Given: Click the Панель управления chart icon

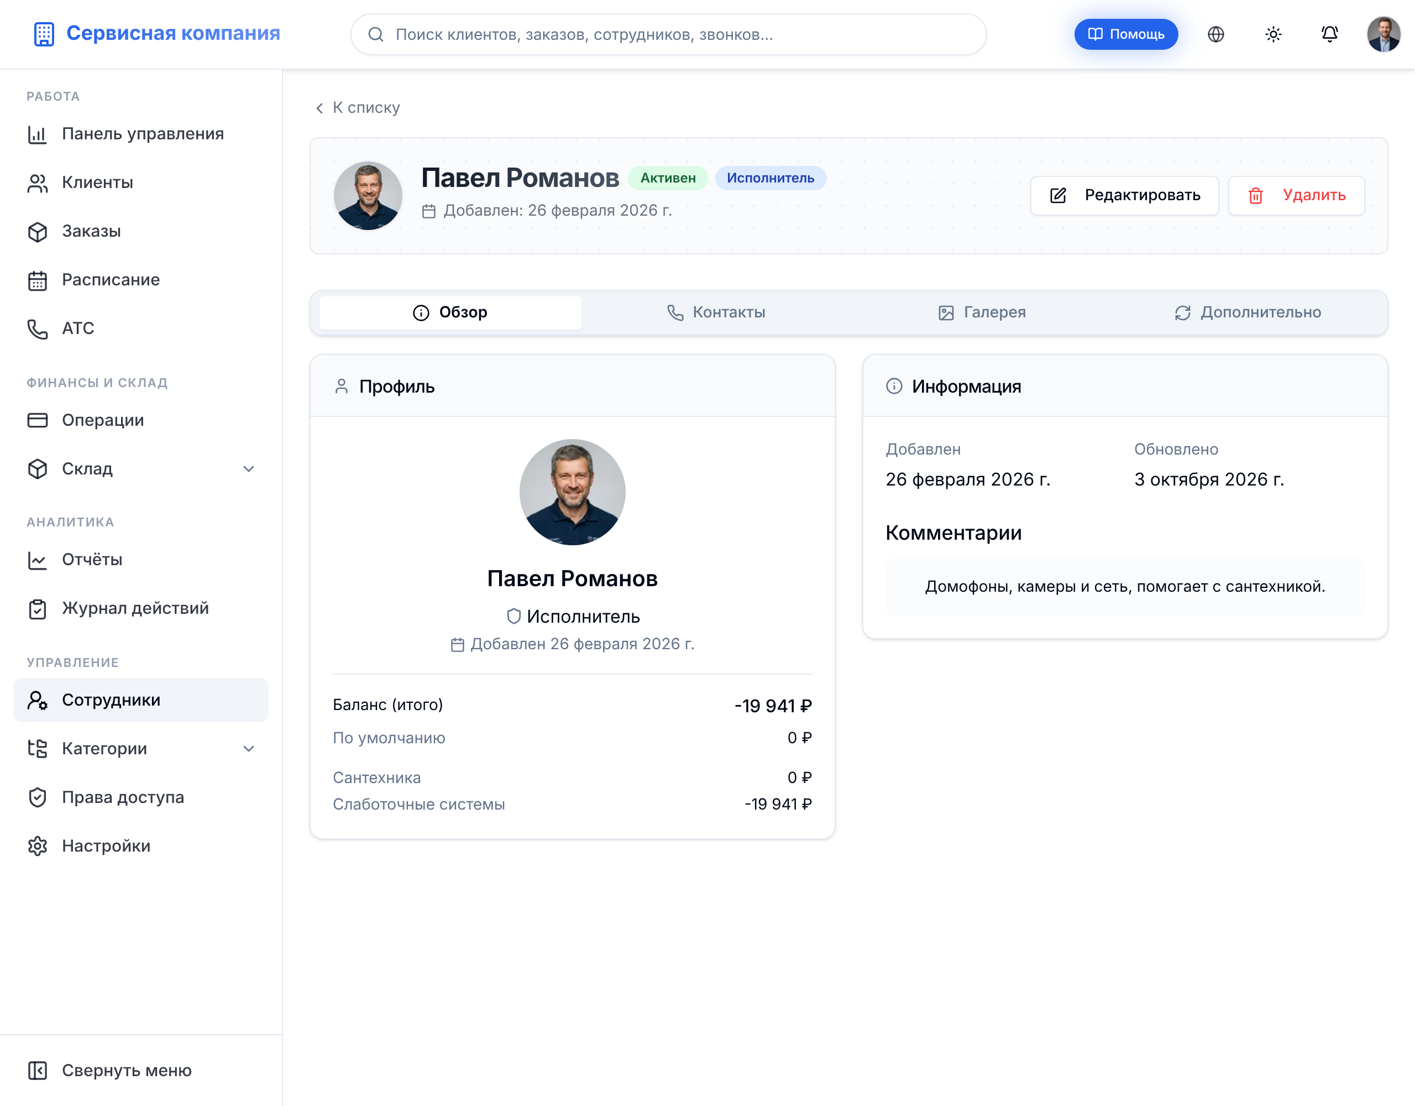Looking at the screenshot, I should pyautogui.click(x=38, y=134).
